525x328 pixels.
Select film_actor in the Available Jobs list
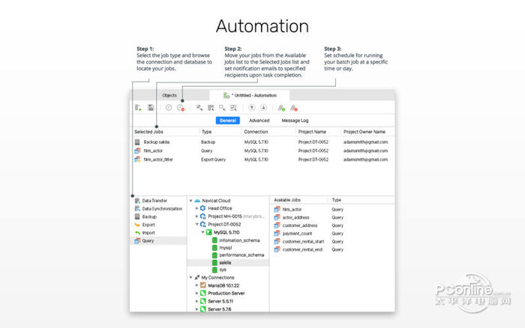click(292, 209)
